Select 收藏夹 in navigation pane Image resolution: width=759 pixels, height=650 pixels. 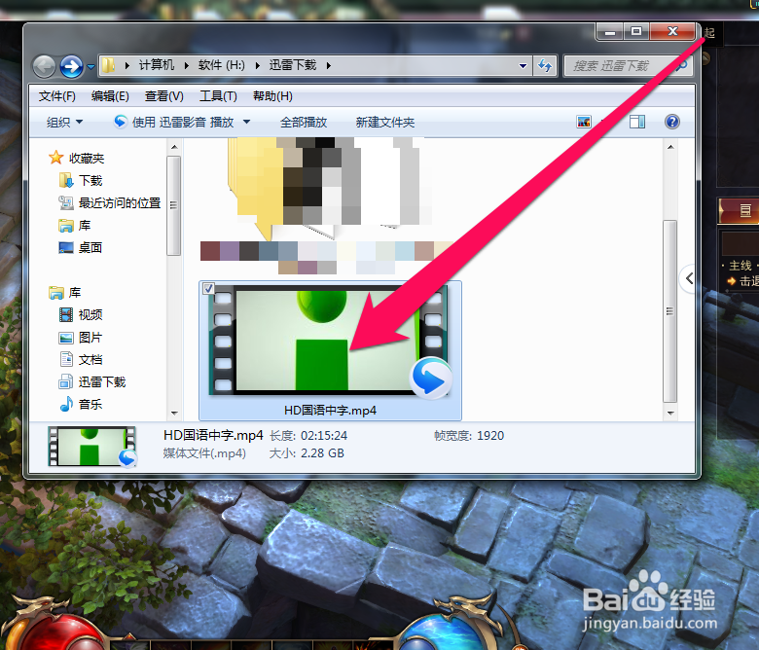[77, 158]
